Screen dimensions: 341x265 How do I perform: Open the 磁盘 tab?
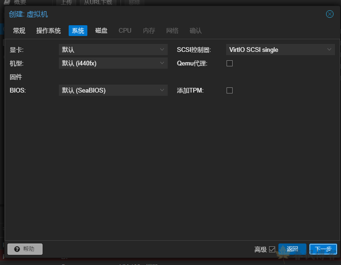pyautogui.click(x=101, y=31)
